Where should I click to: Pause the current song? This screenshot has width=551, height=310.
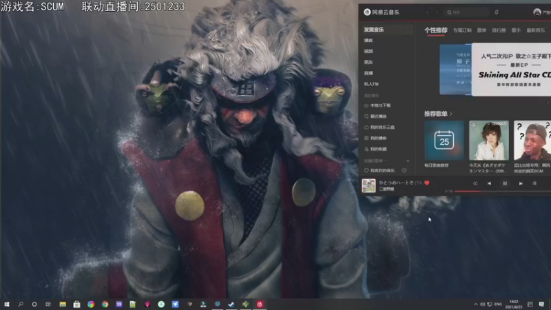(x=505, y=183)
